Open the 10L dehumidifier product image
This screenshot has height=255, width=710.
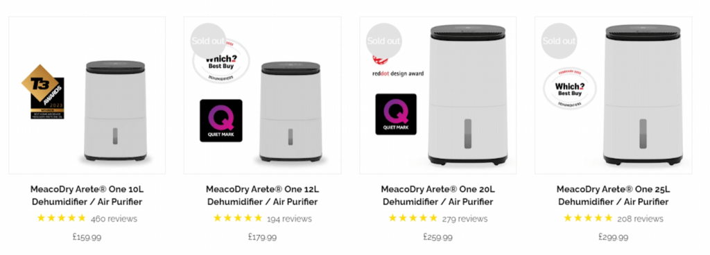pyautogui.click(x=116, y=112)
